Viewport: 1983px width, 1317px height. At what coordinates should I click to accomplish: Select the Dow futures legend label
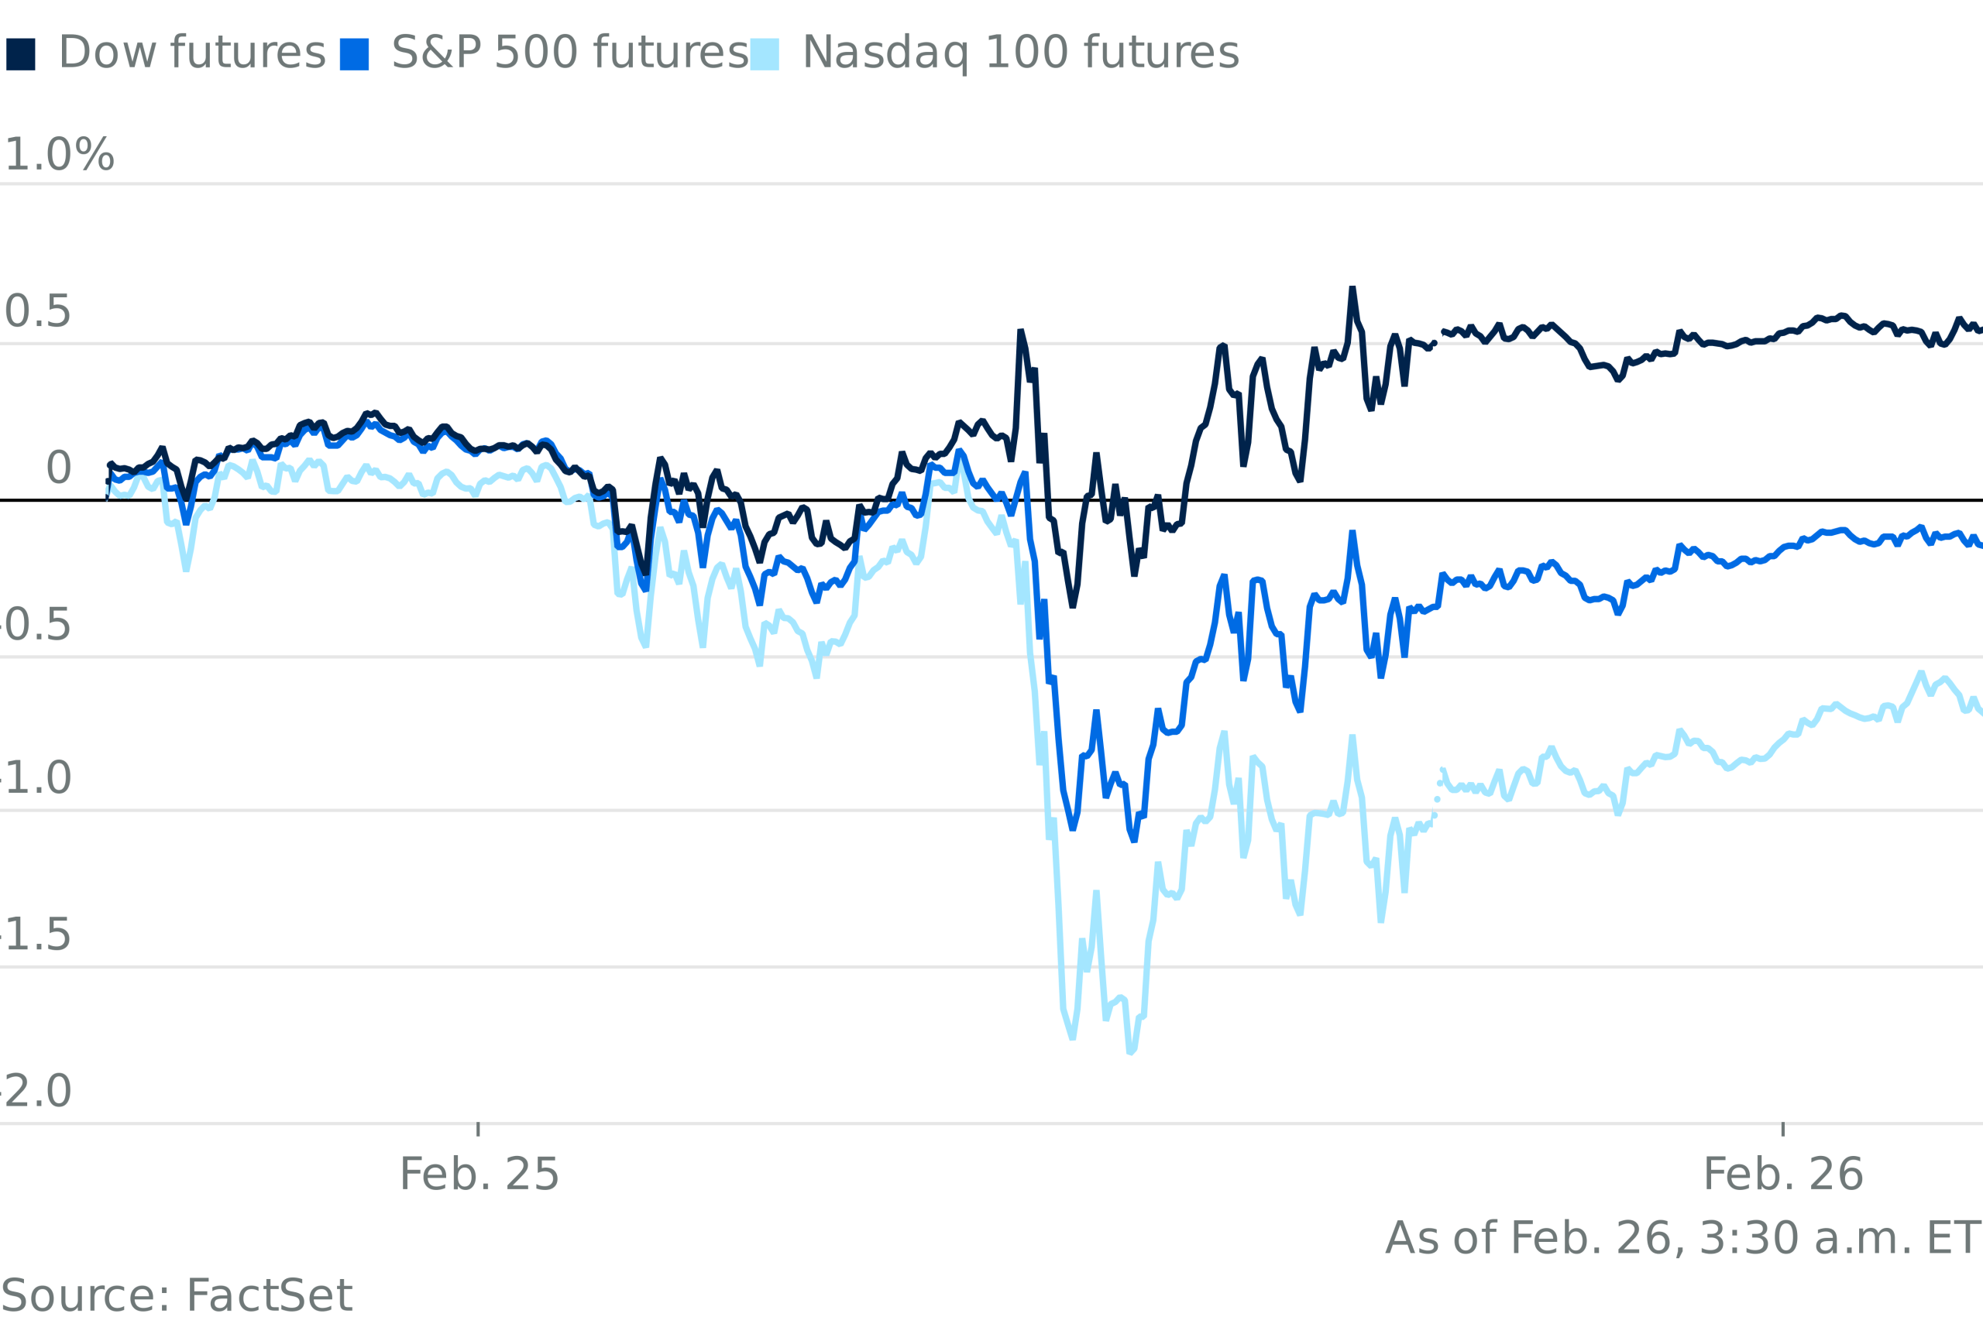(191, 53)
